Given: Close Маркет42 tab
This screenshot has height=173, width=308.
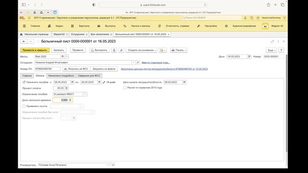Looking at the screenshot, I should click(x=67, y=34).
